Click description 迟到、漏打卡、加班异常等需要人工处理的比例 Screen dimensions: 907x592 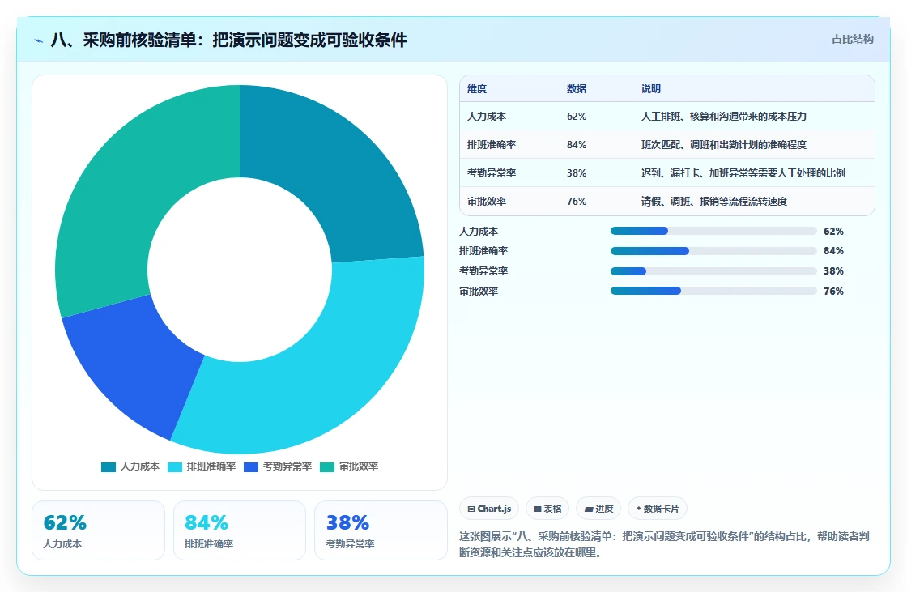(x=743, y=173)
